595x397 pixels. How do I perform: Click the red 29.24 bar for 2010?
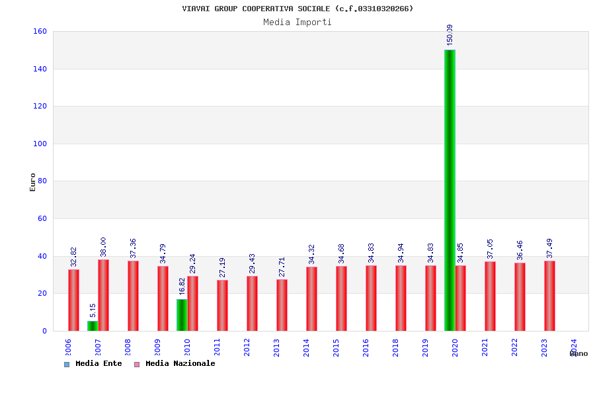point(192,304)
